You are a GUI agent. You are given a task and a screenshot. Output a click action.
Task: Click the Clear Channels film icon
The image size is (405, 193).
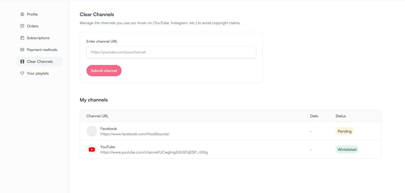22,61
